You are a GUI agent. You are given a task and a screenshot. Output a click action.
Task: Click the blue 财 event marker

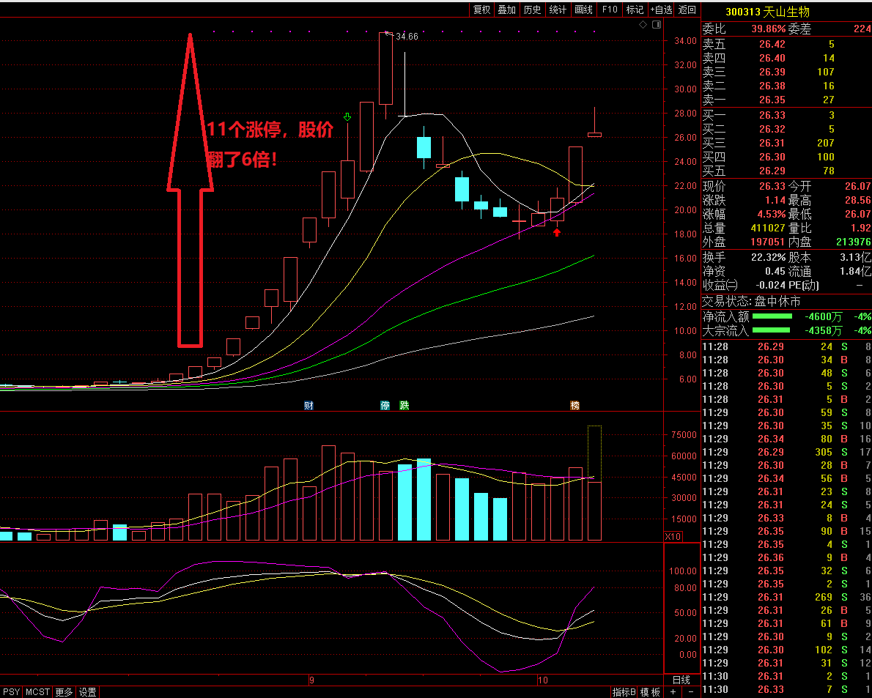pos(309,406)
